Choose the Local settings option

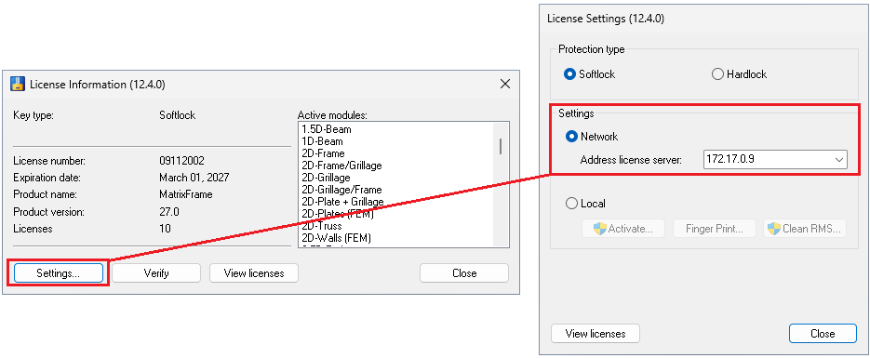click(585, 204)
